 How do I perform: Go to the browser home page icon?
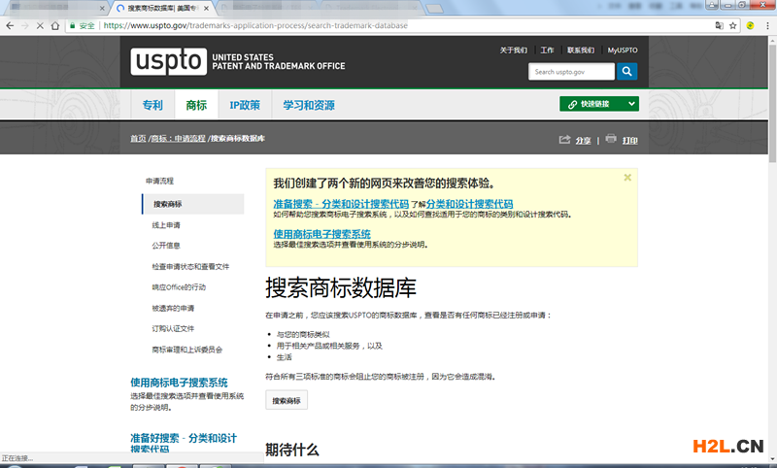[x=55, y=26]
